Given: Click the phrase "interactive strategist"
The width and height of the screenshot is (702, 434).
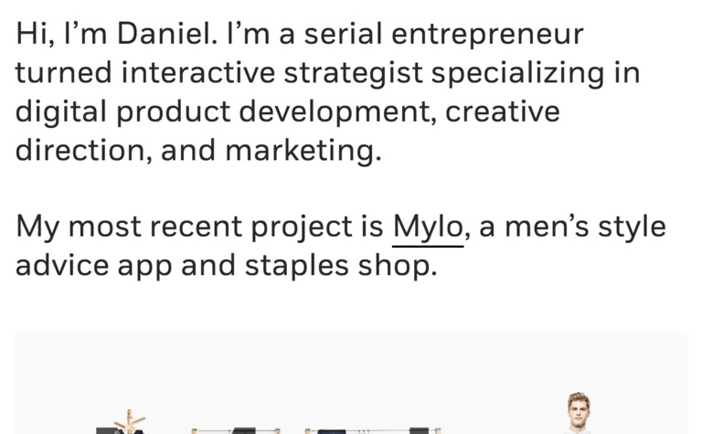Looking at the screenshot, I should (x=272, y=73).
